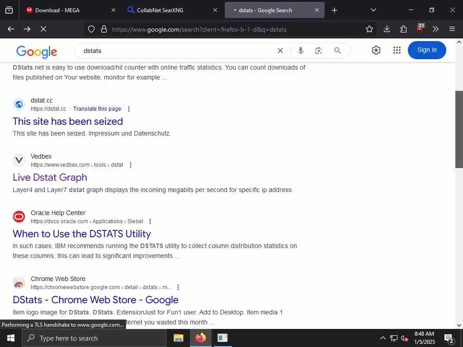Screen dimensions: 463x347
Task: Click the Firefox taskbar icon
Action: [200, 338]
